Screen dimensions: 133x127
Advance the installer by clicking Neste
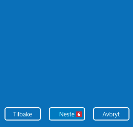(67, 114)
